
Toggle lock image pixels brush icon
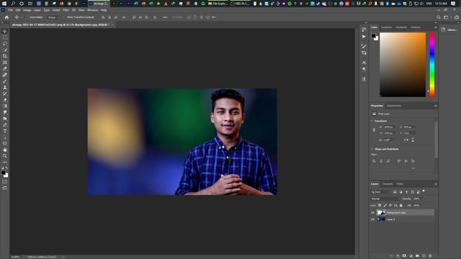385,206
